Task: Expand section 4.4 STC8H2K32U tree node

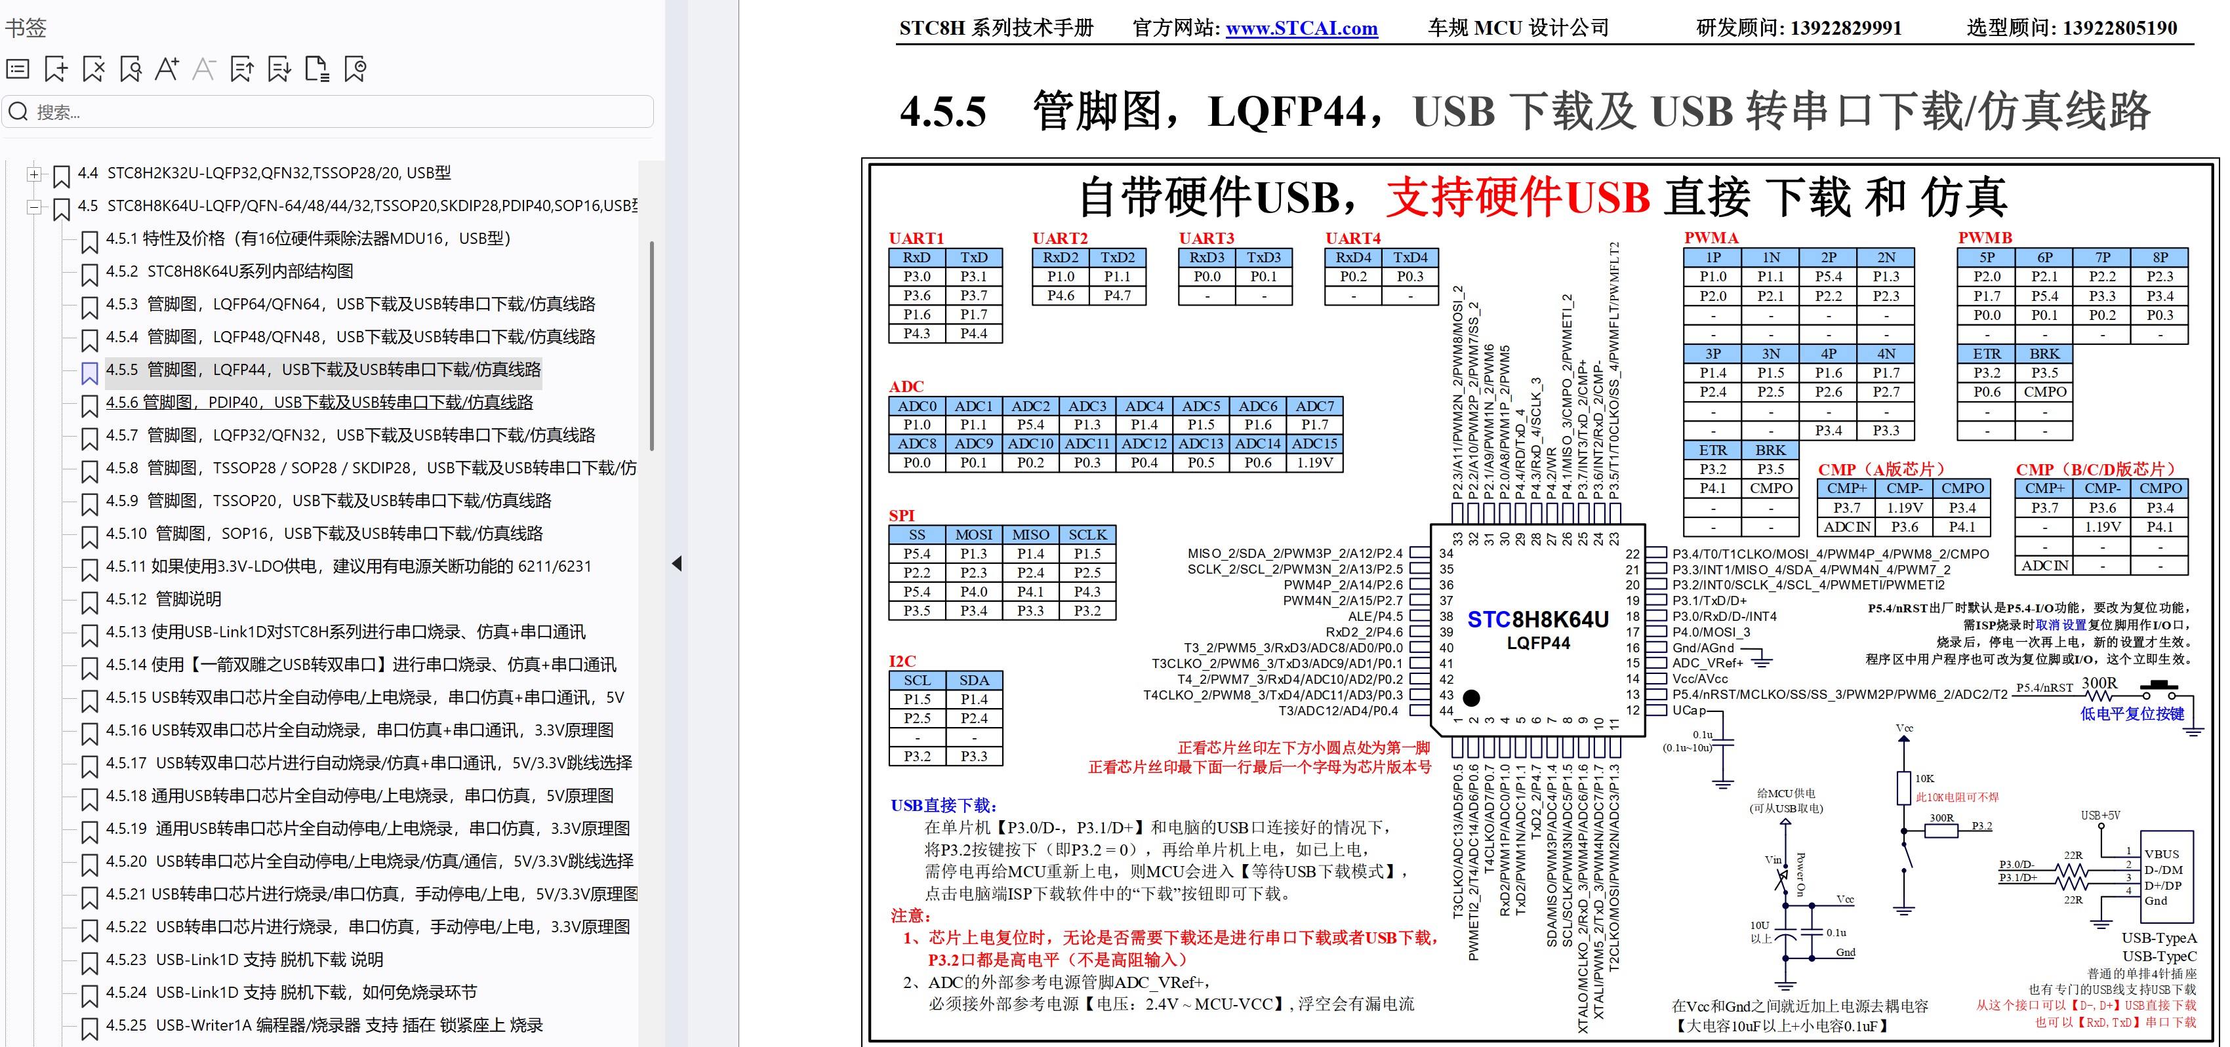Action: (x=33, y=174)
